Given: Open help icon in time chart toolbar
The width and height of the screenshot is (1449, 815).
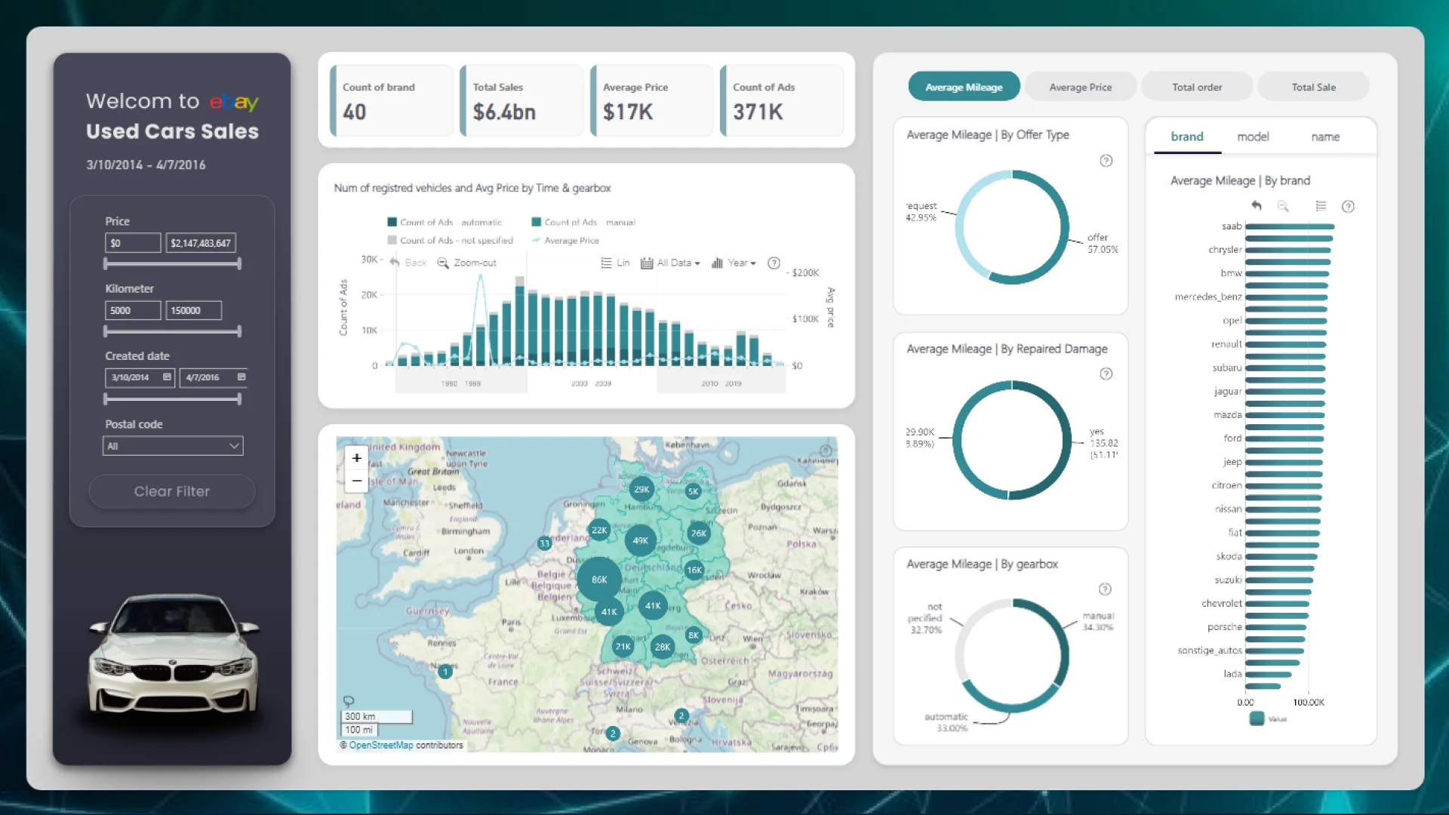Looking at the screenshot, I should point(774,263).
